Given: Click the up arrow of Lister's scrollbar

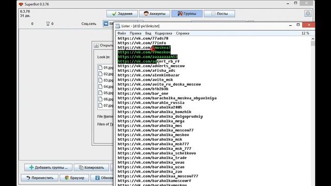Looking at the screenshot, I should [x=312, y=39].
